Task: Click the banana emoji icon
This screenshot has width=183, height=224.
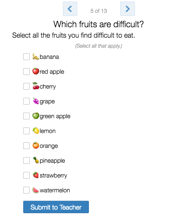Action: [36, 57]
